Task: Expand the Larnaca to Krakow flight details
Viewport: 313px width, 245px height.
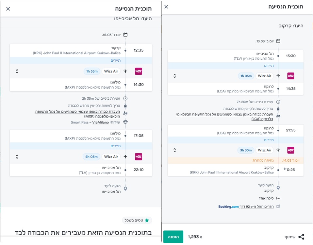Action: [x=175, y=150]
